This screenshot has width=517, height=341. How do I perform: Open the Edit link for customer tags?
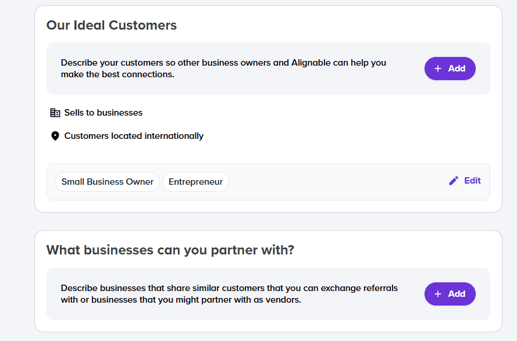(471, 181)
